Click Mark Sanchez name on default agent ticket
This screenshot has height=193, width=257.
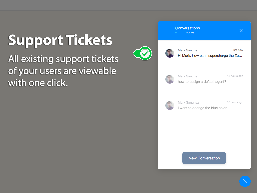188,76
